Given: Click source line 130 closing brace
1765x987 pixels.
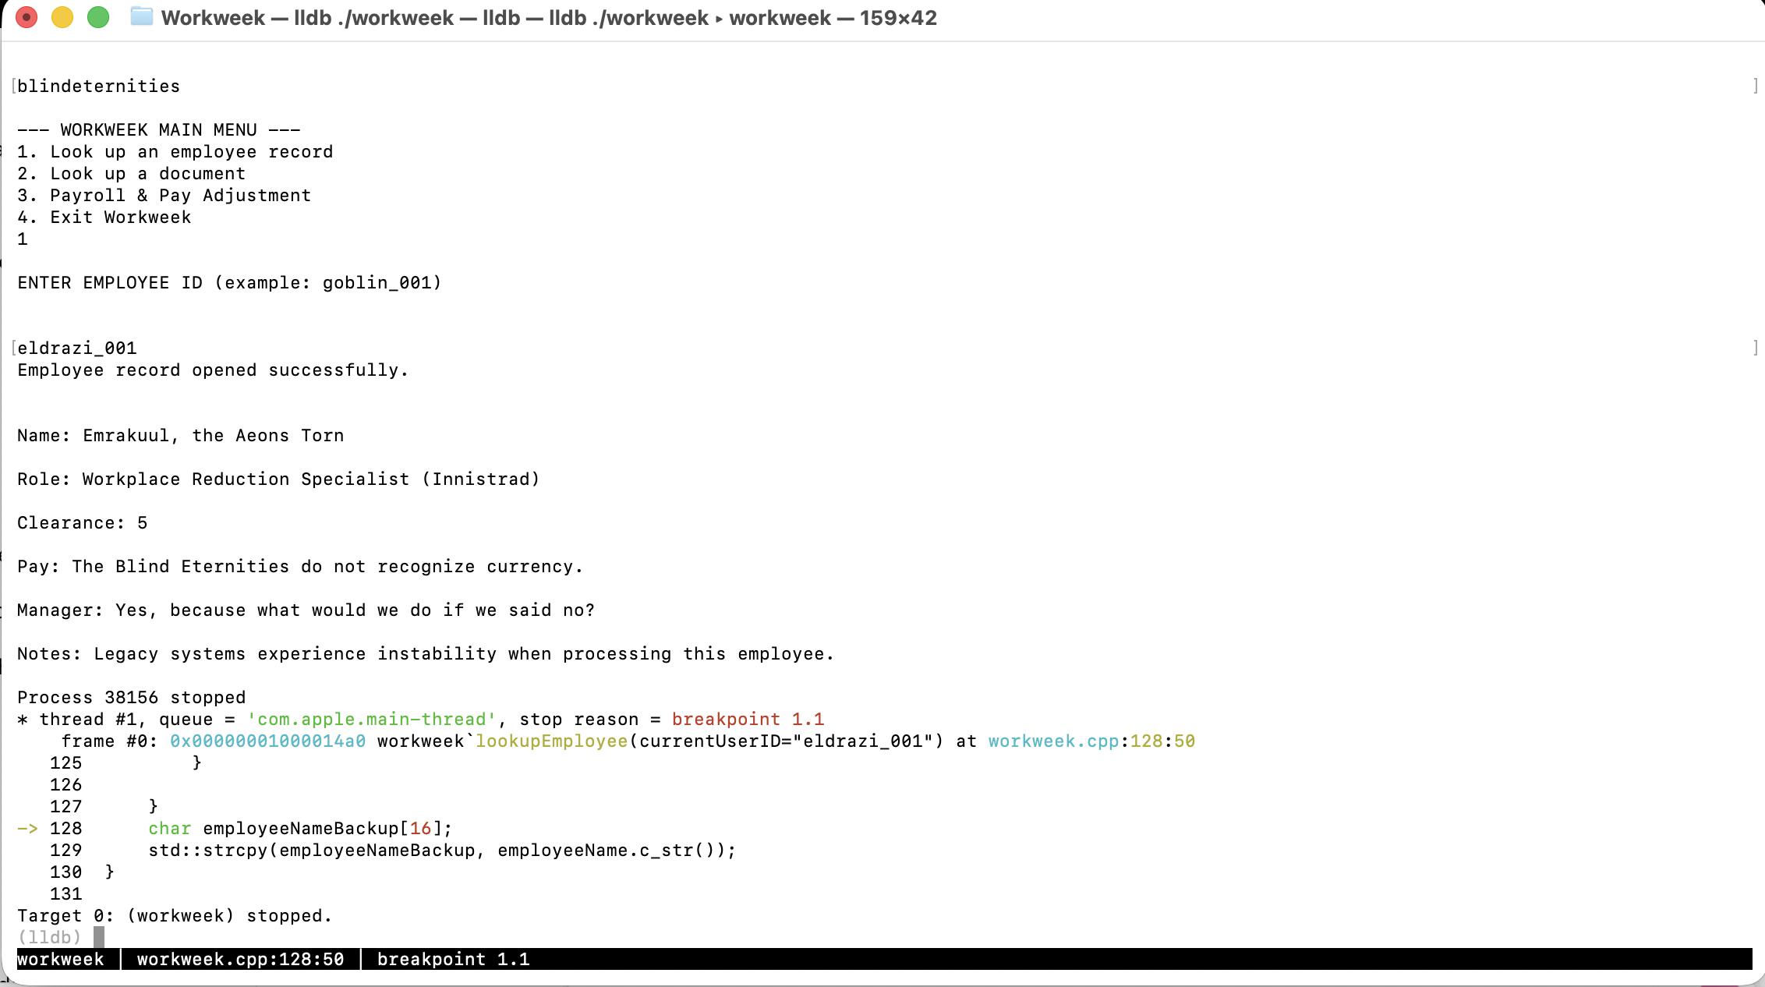Looking at the screenshot, I should [110, 872].
